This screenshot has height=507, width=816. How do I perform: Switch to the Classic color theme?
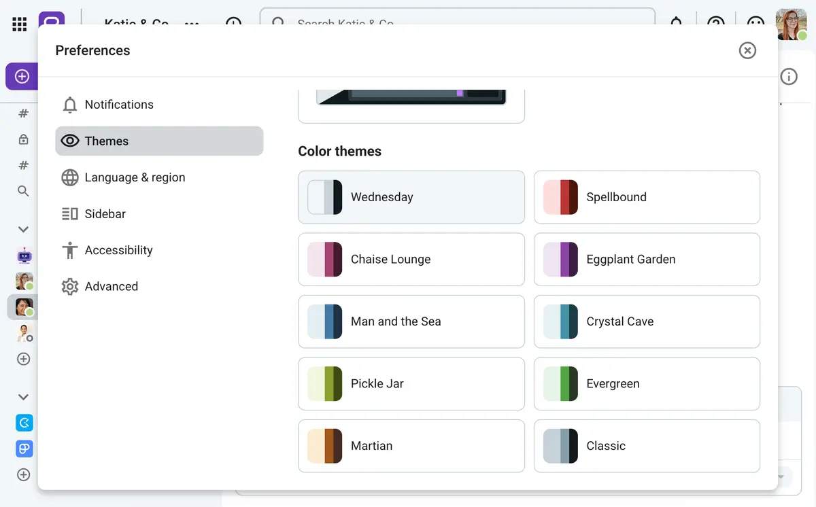(647, 446)
